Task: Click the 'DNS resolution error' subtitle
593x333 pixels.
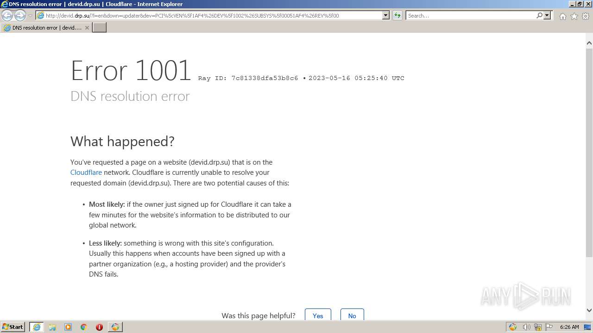Action: [130, 96]
